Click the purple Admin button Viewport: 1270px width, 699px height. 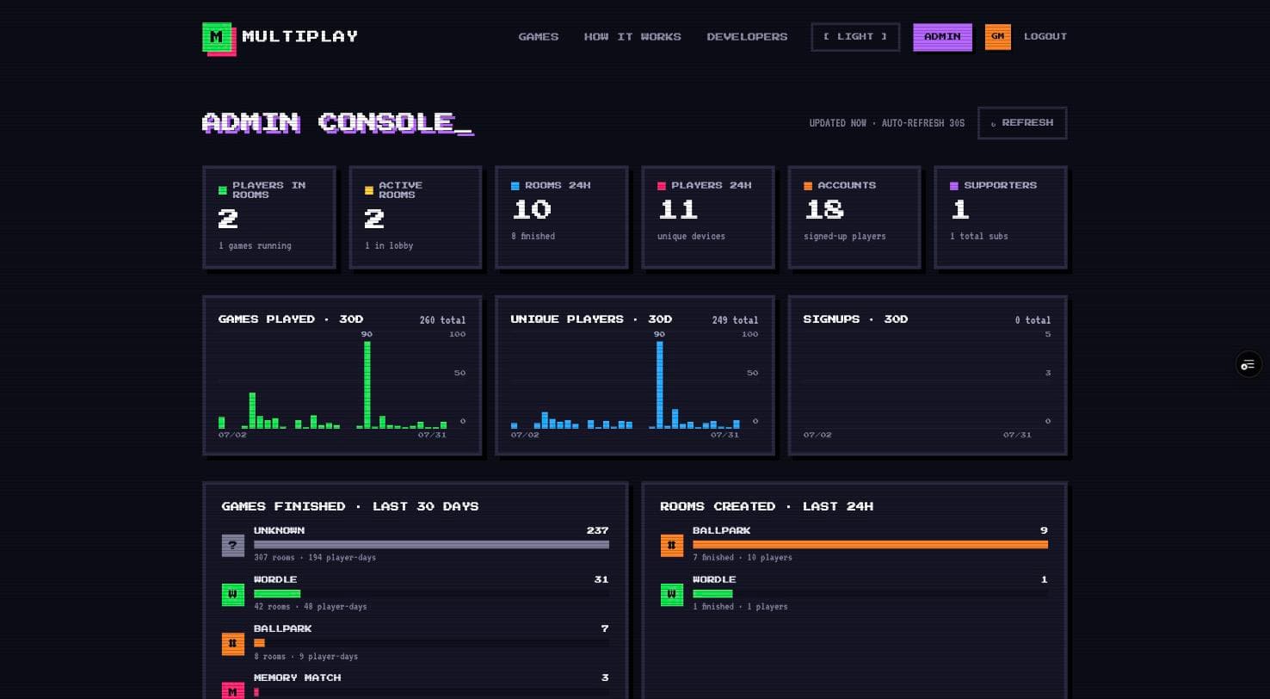point(942,37)
